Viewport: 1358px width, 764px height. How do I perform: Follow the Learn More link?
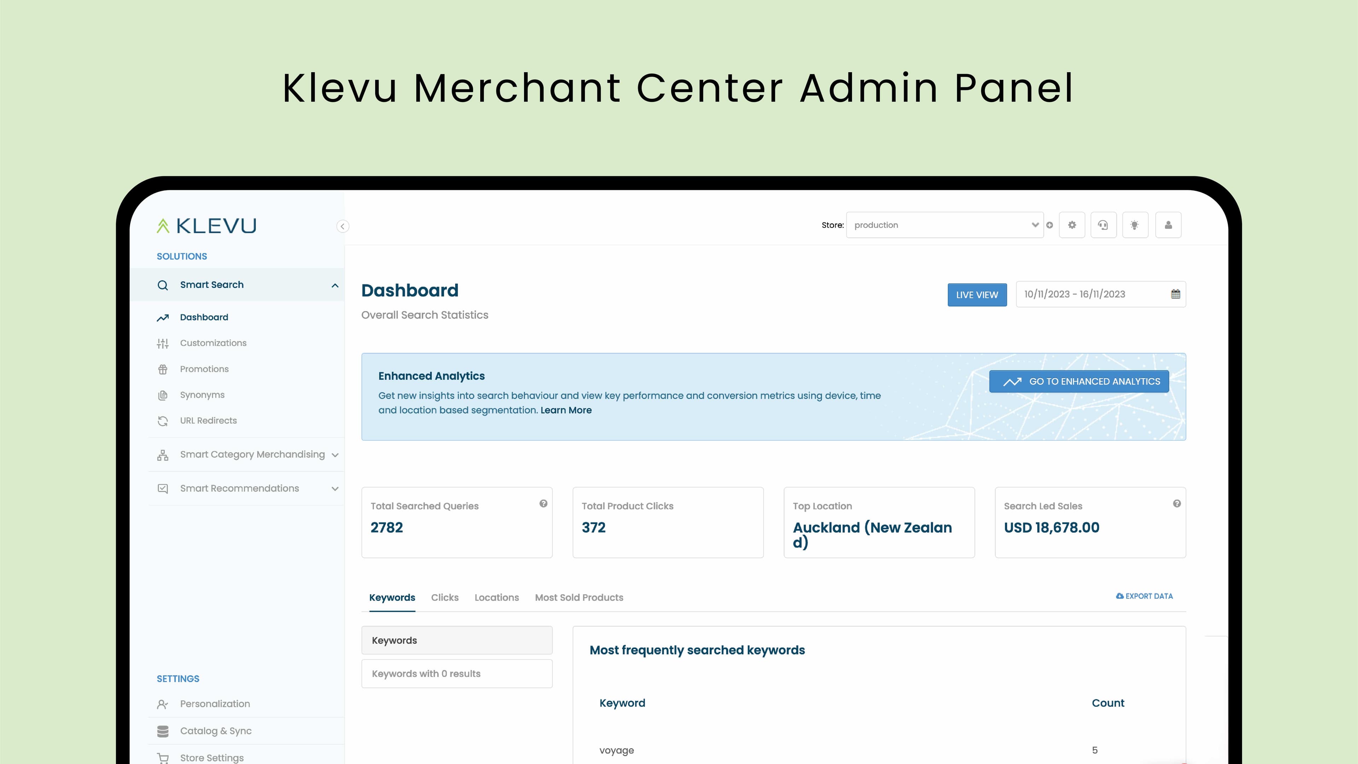click(566, 410)
